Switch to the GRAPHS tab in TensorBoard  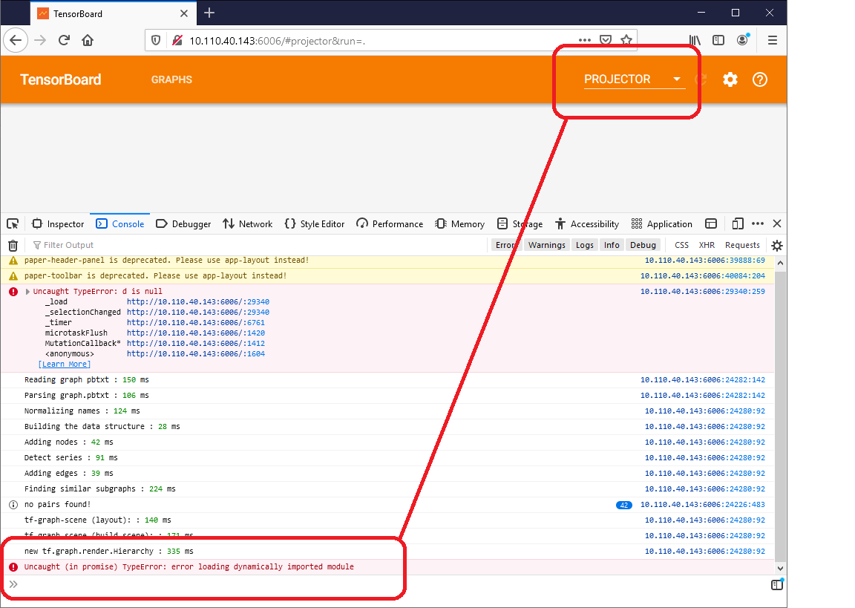click(x=171, y=79)
